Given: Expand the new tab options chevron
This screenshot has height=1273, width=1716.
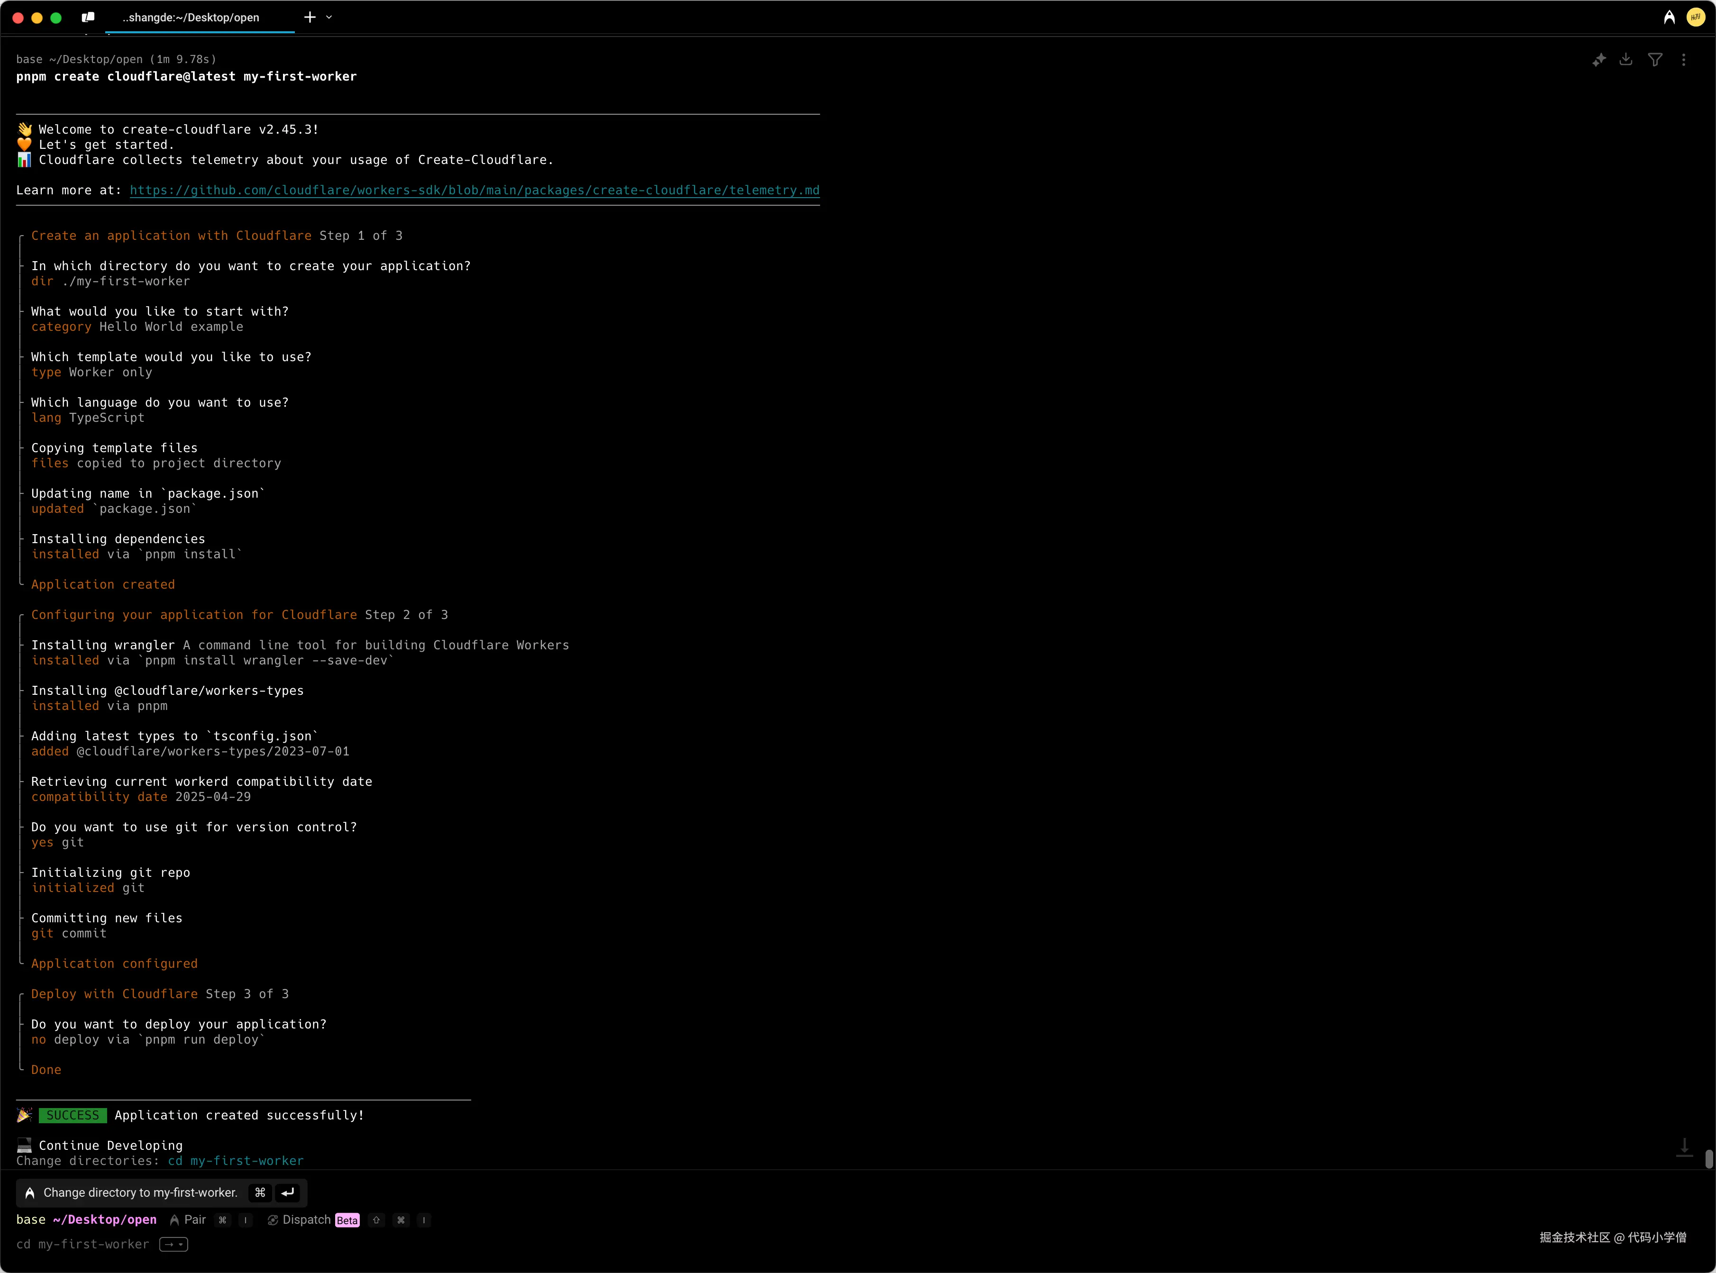Looking at the screenshot, I should [x=329, y=17].
